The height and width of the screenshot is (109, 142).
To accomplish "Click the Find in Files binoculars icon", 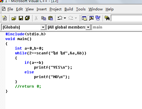I will pos(107,18).
